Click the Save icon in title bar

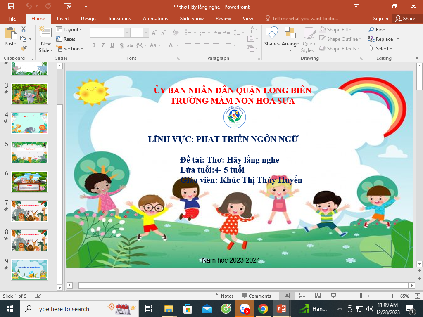[x=11, y=6]
